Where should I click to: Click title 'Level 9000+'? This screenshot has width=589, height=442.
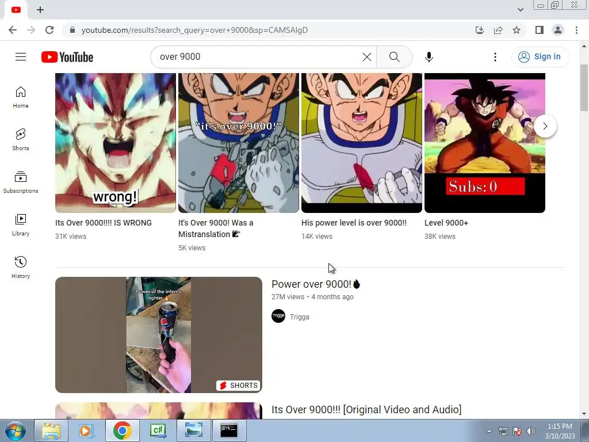point(446,223)
